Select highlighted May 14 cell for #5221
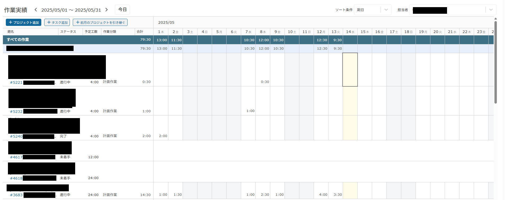This screenshot has width=505, height=200. click(x=350, y=69)
